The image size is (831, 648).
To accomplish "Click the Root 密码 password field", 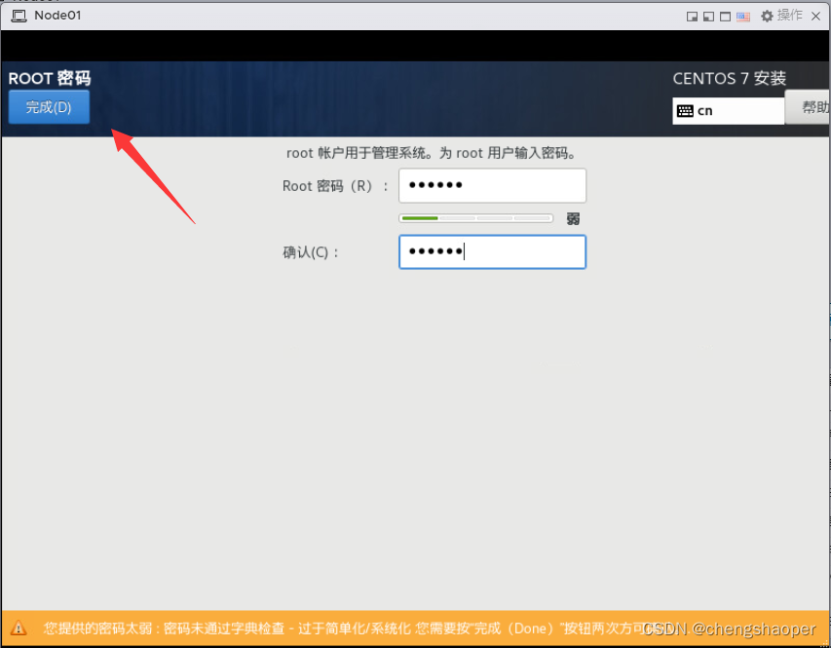I will (x=492, y=185).
